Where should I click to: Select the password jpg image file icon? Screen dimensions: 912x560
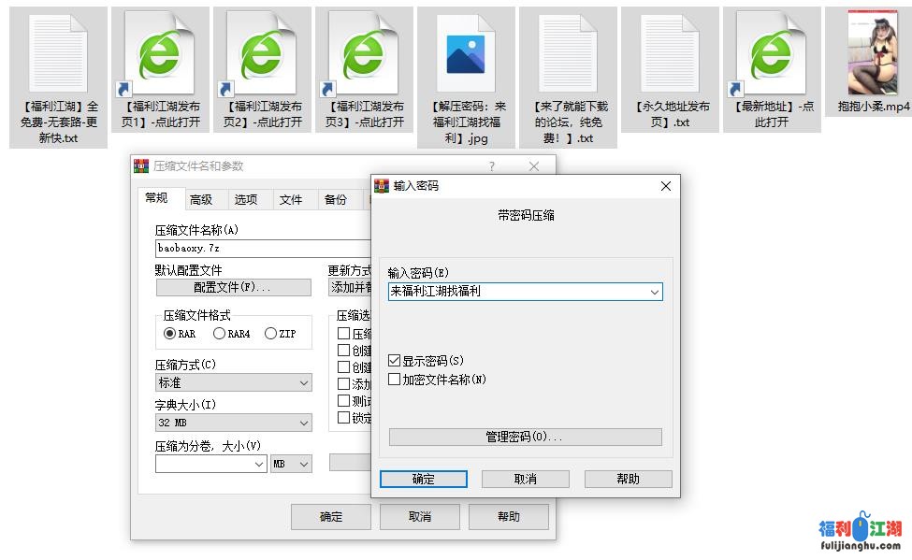click(x=466, y=54)
